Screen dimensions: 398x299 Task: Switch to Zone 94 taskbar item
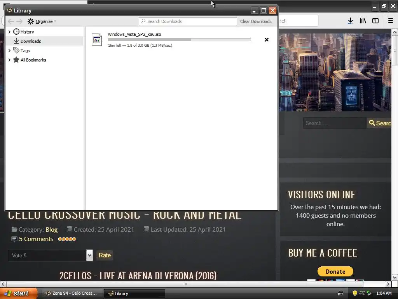[x=72, y=294]
